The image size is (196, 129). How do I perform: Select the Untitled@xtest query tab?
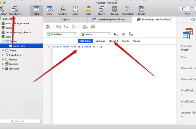(x=154, y=19)
